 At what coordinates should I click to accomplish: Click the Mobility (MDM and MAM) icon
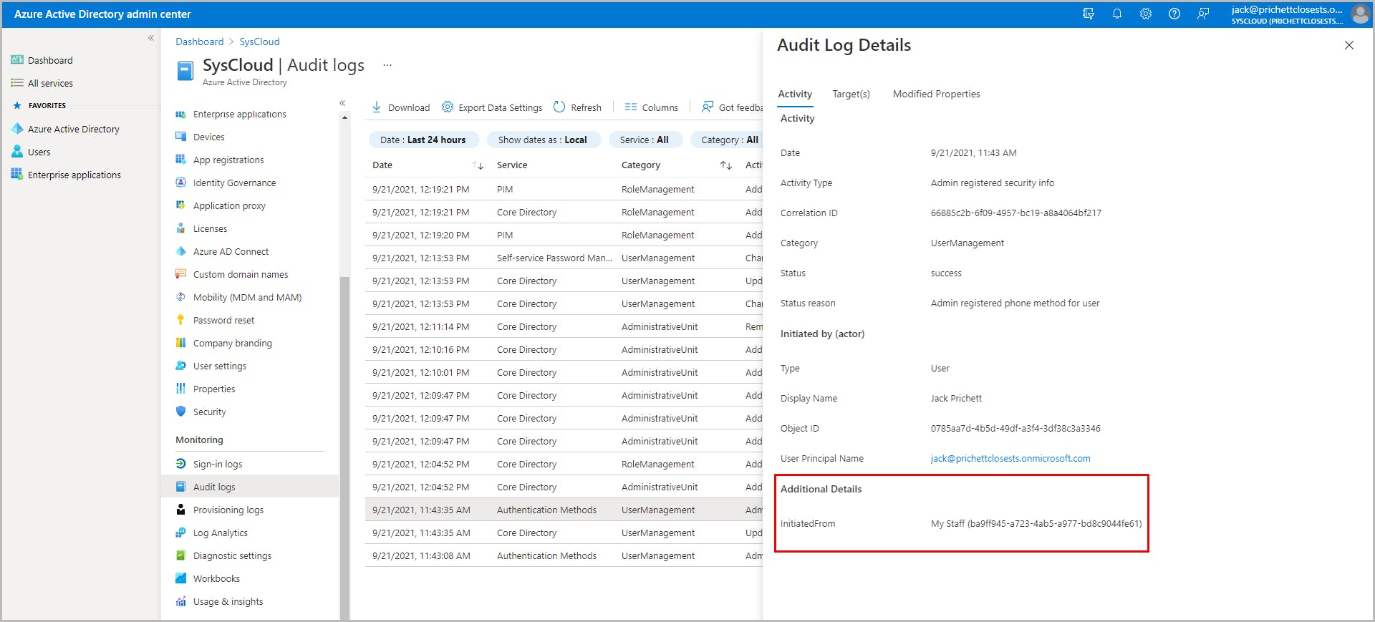(180, 297)
